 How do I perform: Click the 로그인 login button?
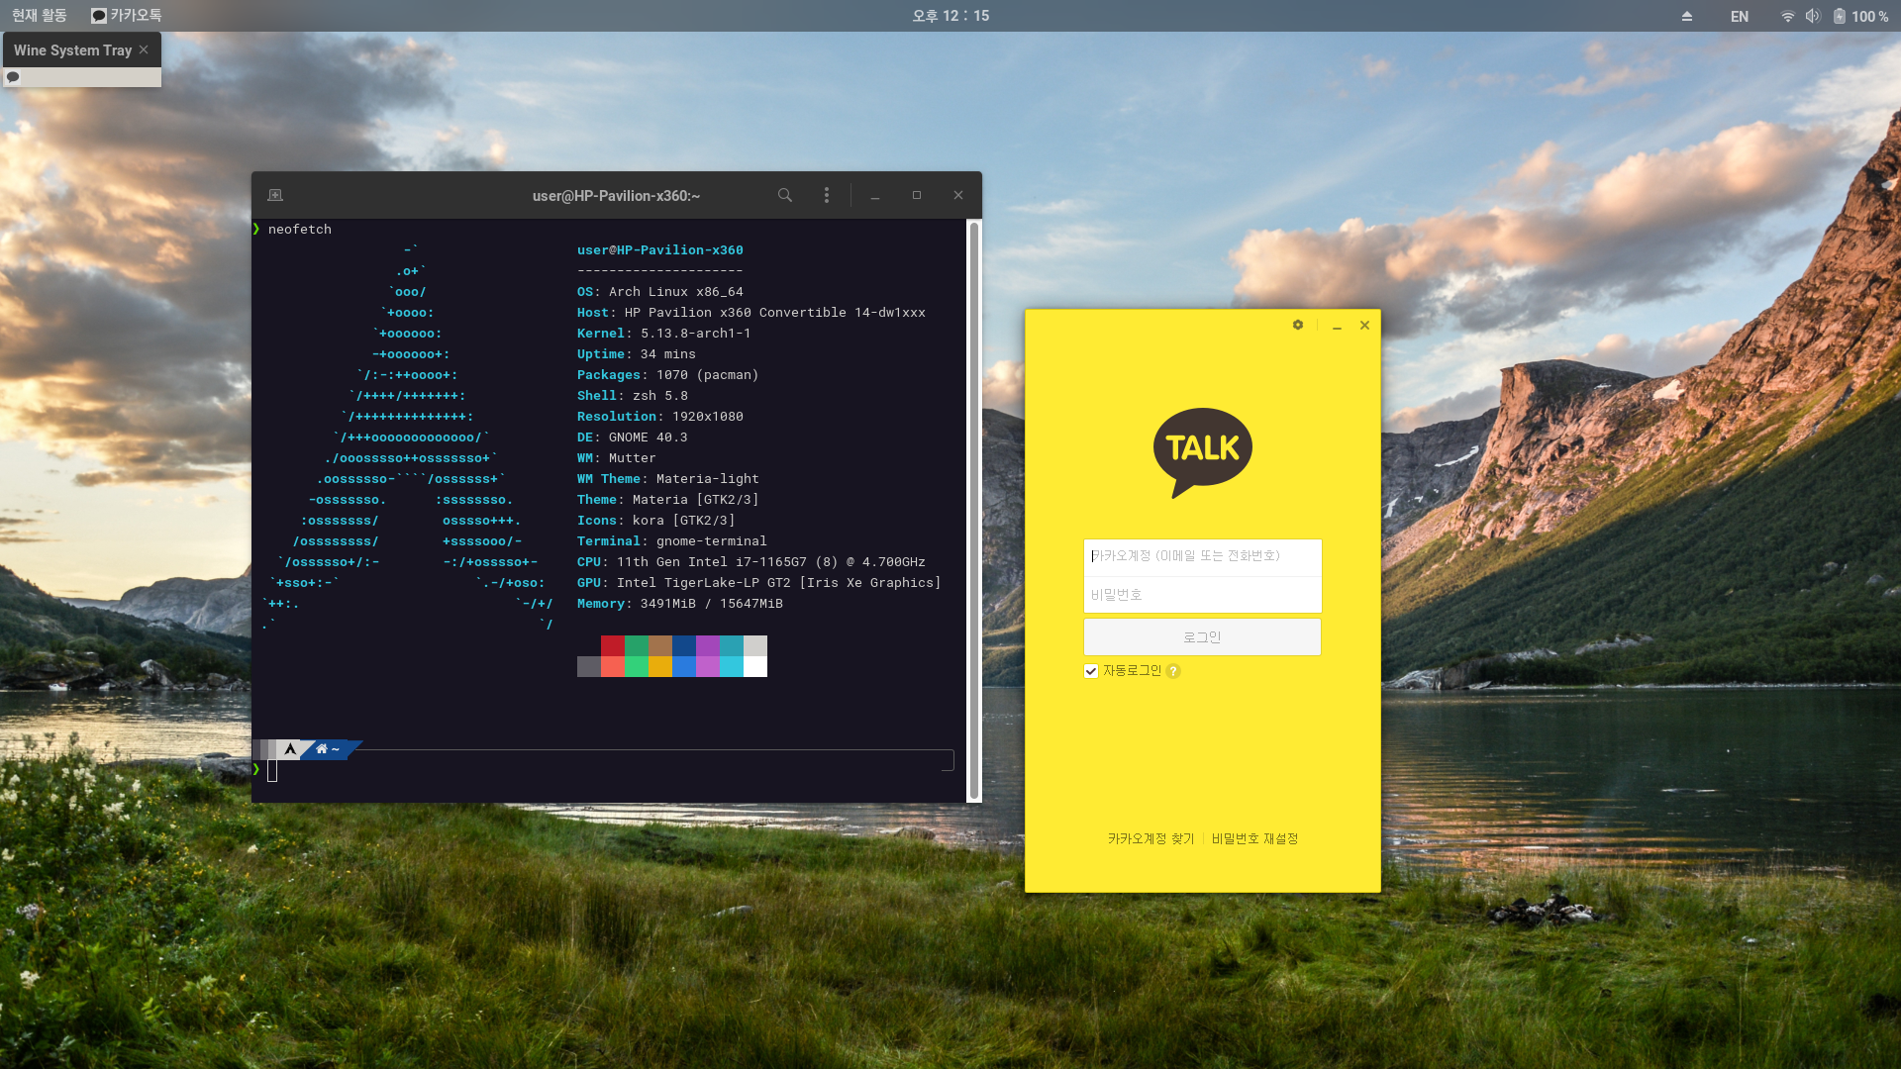1202,636
